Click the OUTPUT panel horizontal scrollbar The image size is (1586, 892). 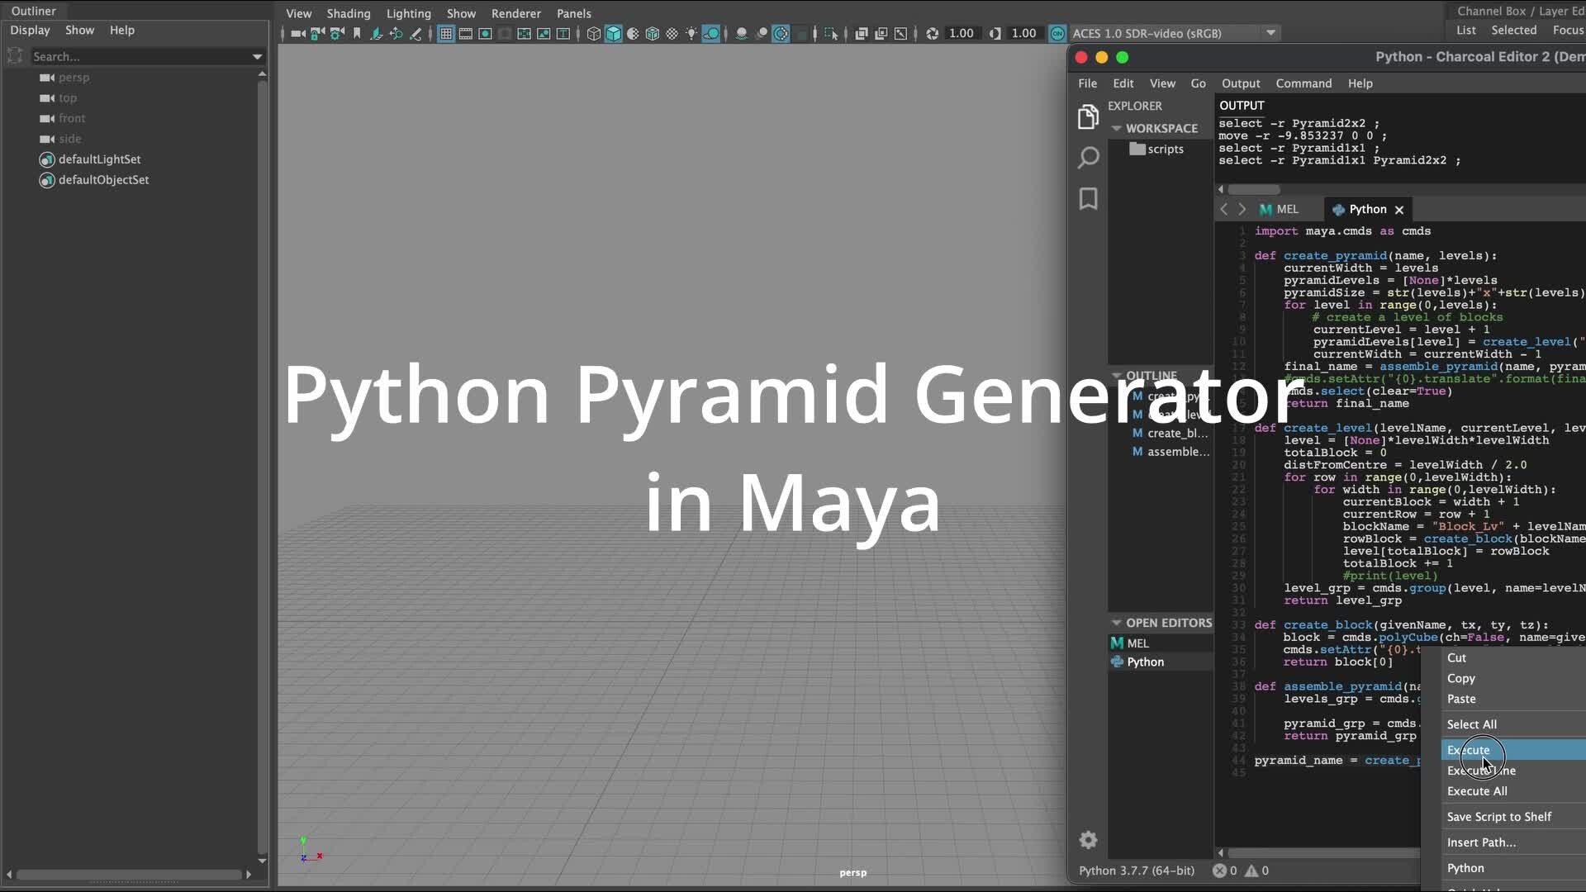click(x=1253, y=190)
